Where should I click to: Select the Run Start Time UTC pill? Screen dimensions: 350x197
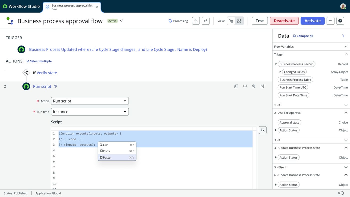[293, 87]
